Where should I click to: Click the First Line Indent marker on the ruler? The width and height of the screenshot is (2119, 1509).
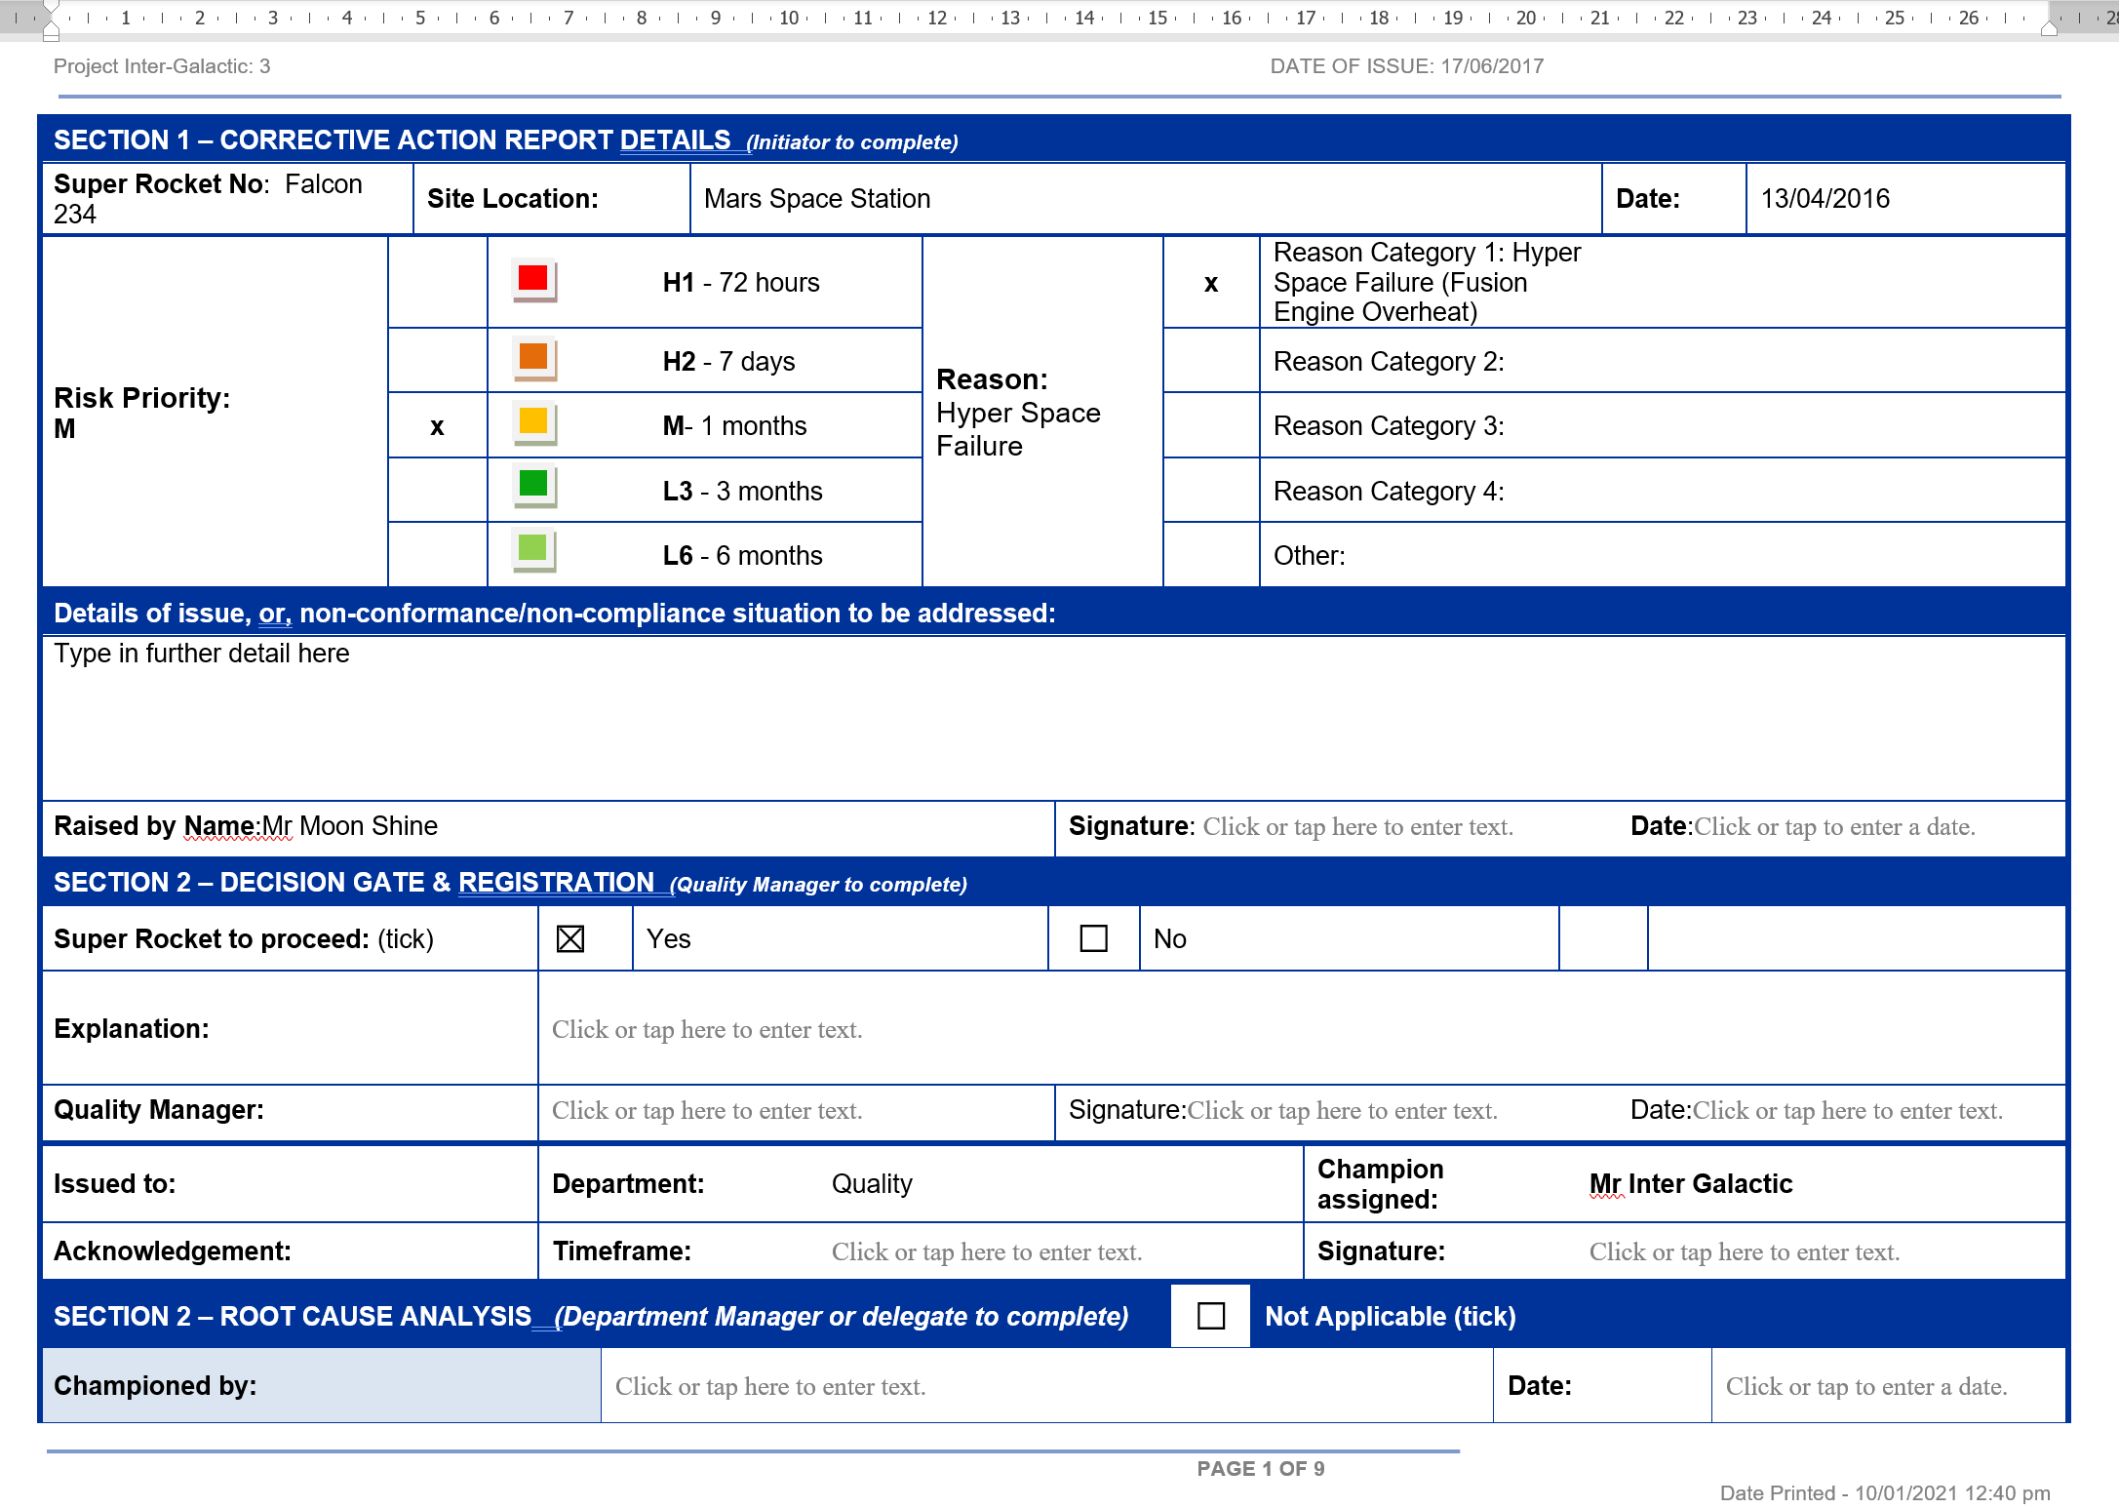click(51, 7)
